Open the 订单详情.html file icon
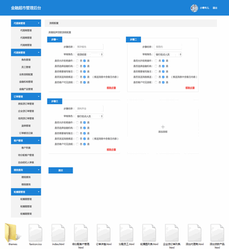This screenshot has width=229, height=249. tap(104, 233)
